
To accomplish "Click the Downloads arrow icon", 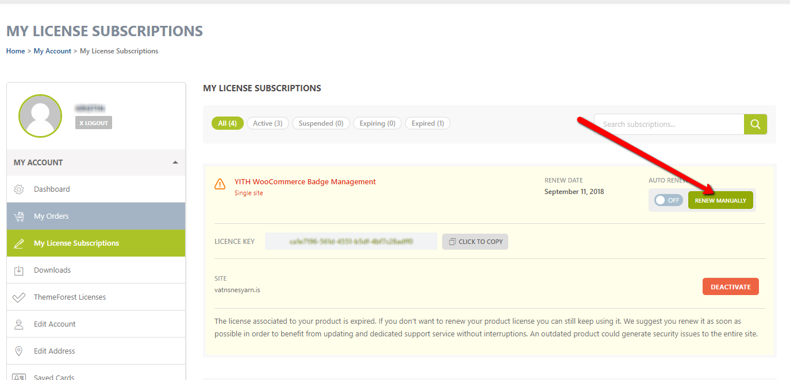I will pyautogui.click(x=19, y=270).
